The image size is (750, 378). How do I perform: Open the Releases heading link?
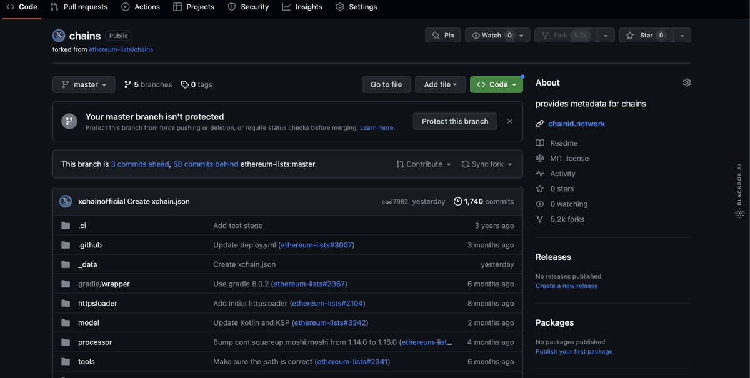tap(553, 257)
